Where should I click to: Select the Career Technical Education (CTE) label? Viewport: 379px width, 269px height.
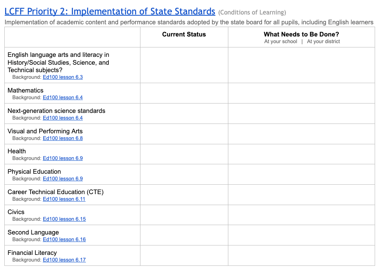[x=56, y=192]
